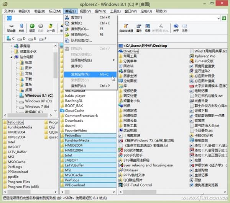Expand the Windows 8.1 (C:) tree node
This screenshot has height=203, width=230.
click(17, 96)
